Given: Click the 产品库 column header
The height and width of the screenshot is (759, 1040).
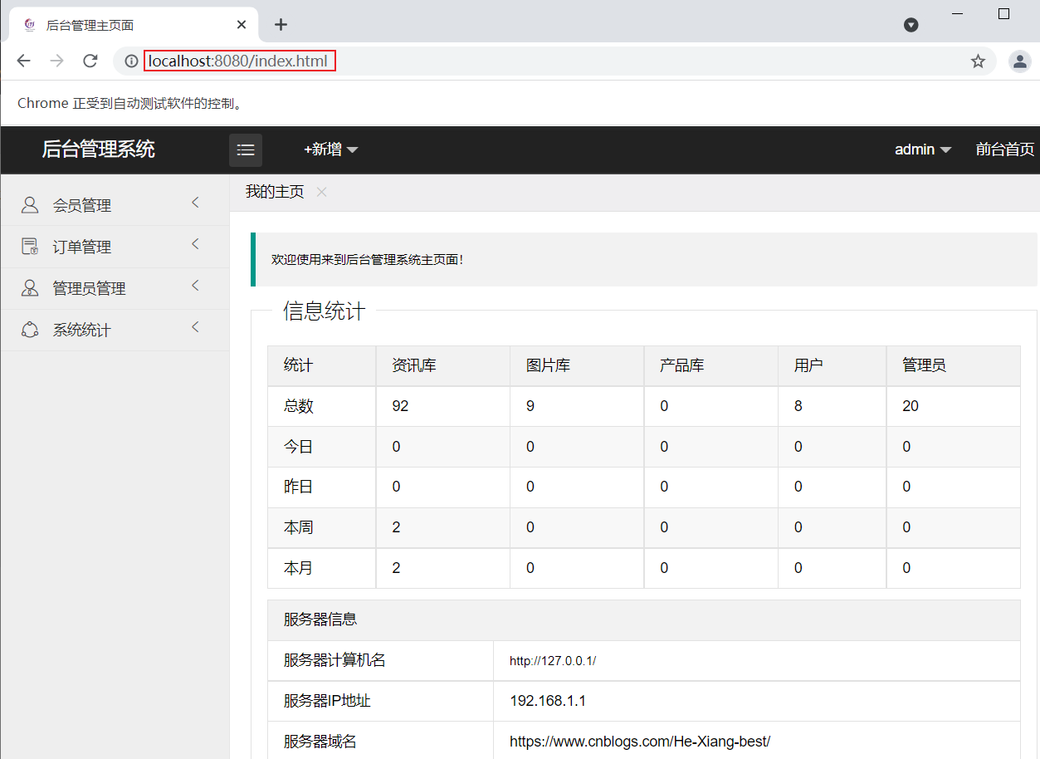Looking at the screenshot, I should coord(682,365).
